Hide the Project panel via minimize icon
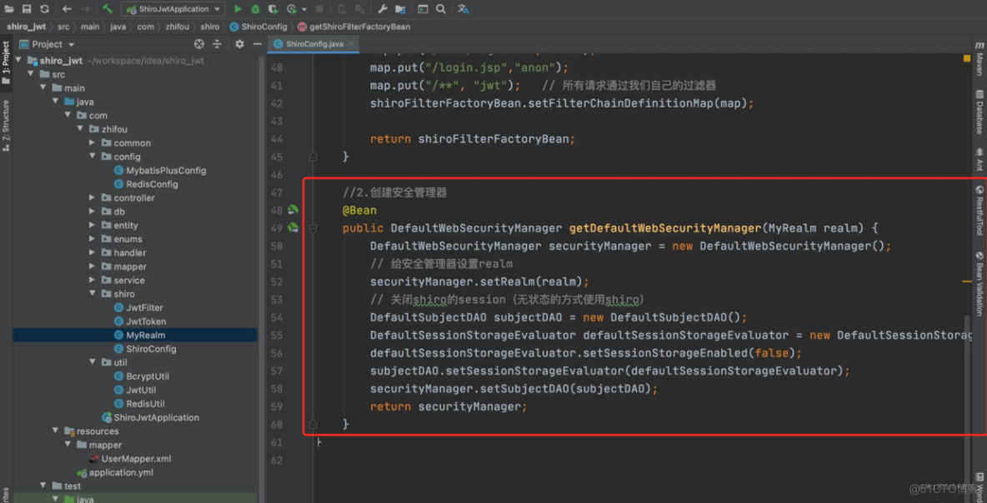 point(256,44)
